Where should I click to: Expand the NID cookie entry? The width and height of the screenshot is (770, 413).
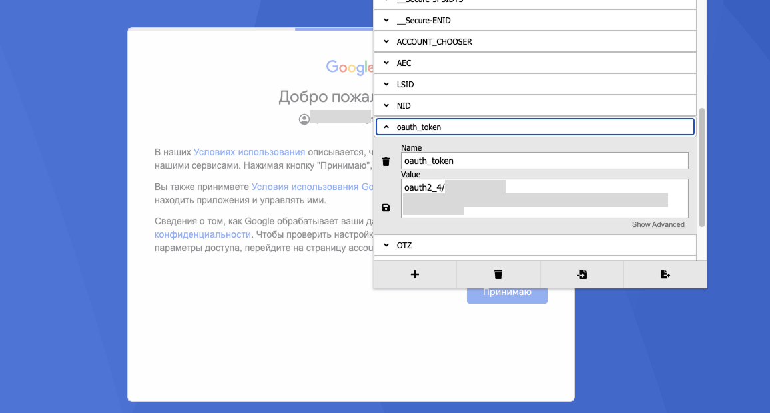pyautogui.click(x=536, y=106)
